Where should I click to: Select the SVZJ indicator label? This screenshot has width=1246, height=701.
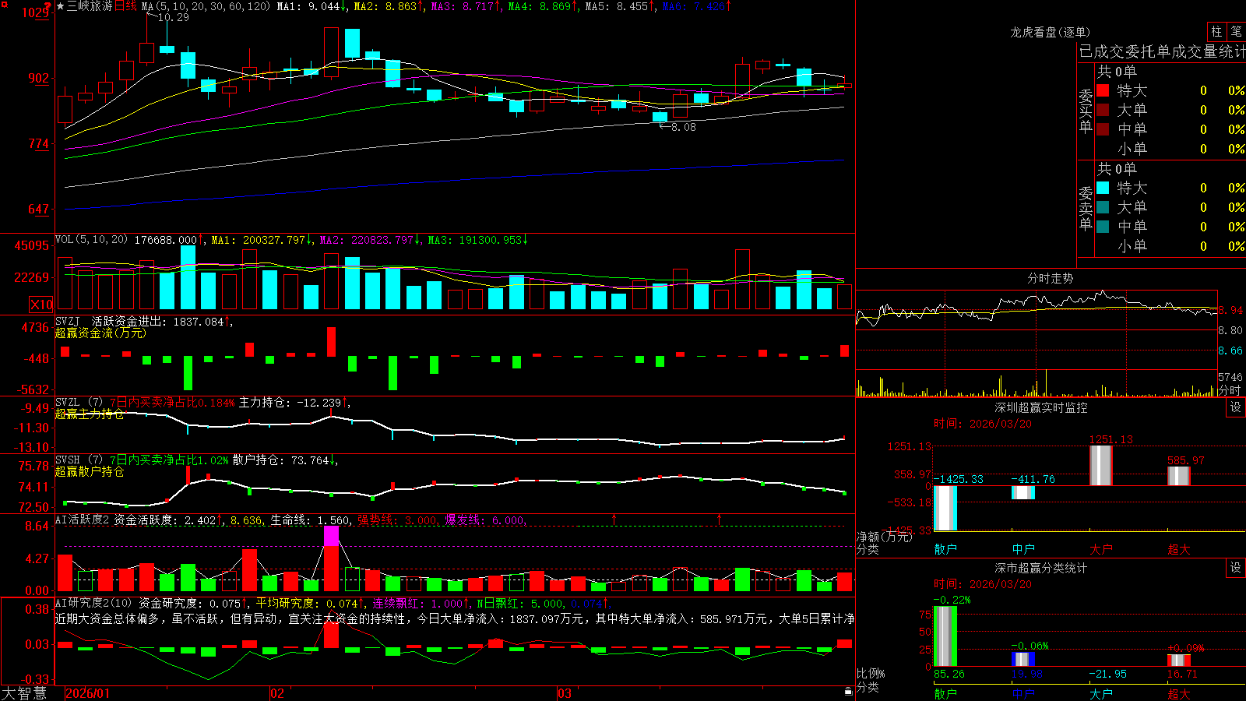coord(68,321)
